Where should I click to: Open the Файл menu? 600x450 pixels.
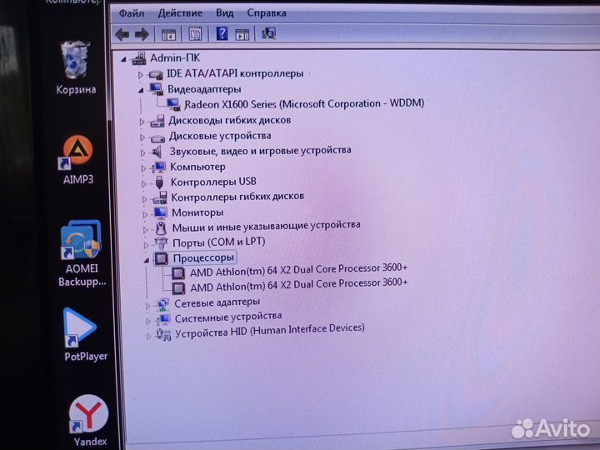coord(131,13)
